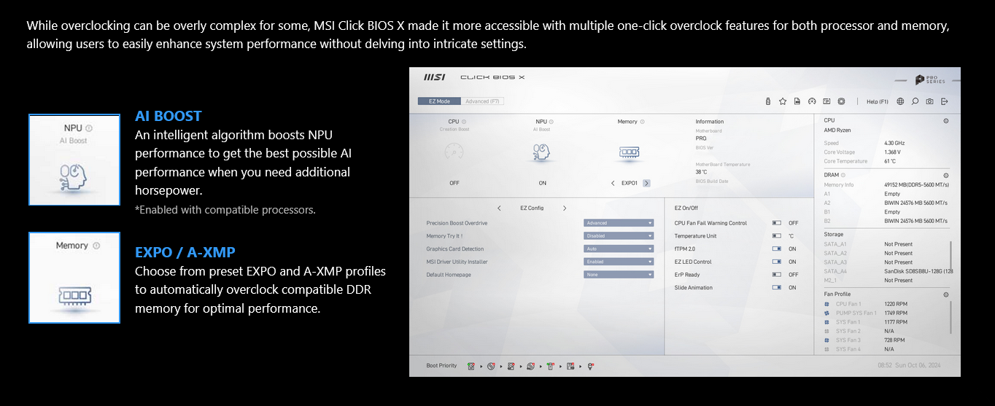Toggle Temperature Unit switch

click(776, 236)
